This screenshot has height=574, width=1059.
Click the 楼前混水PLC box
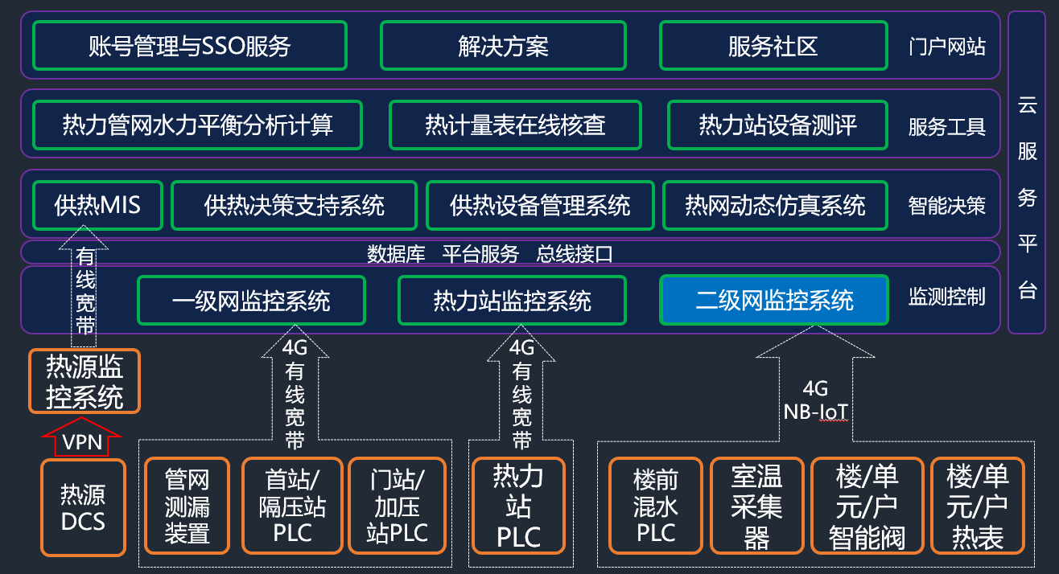655,504
